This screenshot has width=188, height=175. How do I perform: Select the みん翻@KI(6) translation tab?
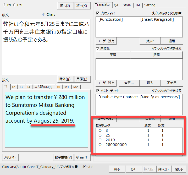[x=43, y=87]
